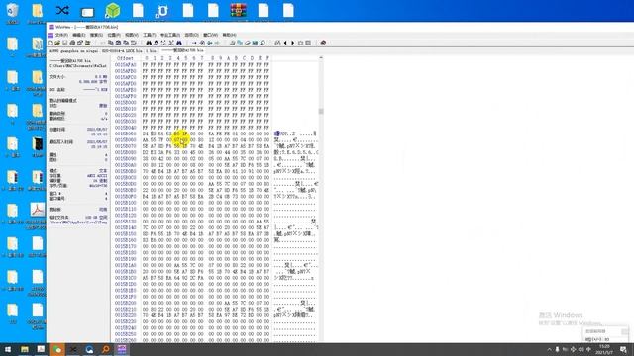The image size is (634, 356).
Task: Open the 选项(O) menu
Action: [191, 35]
